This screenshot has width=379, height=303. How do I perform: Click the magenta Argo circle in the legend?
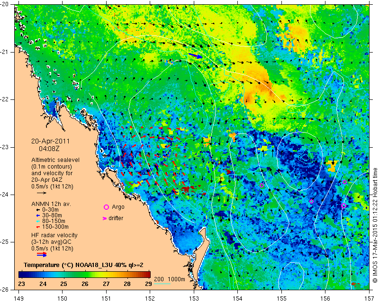(x=106, y=207)
